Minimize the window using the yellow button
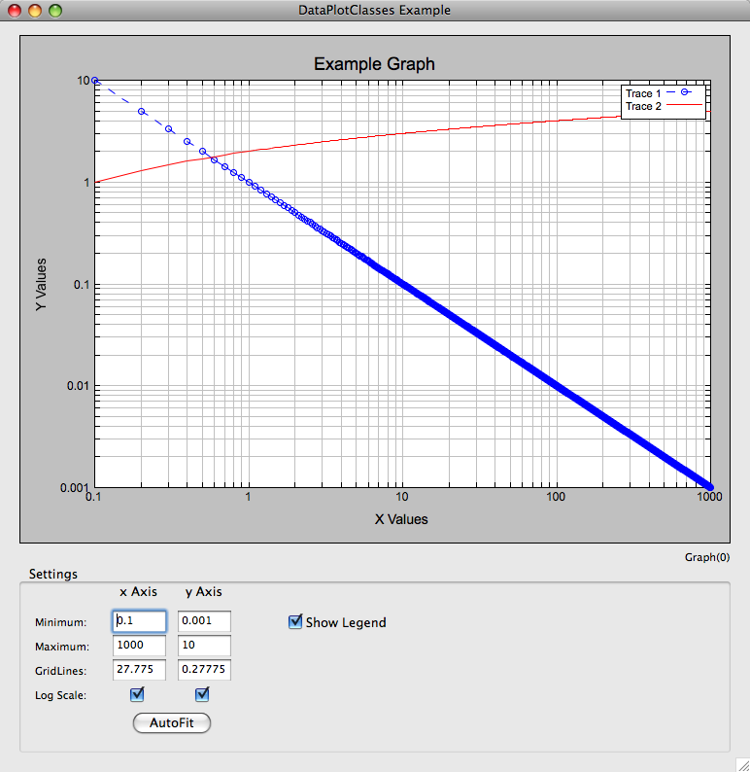This screenshot has height=772, width=750. pos(35,11)
